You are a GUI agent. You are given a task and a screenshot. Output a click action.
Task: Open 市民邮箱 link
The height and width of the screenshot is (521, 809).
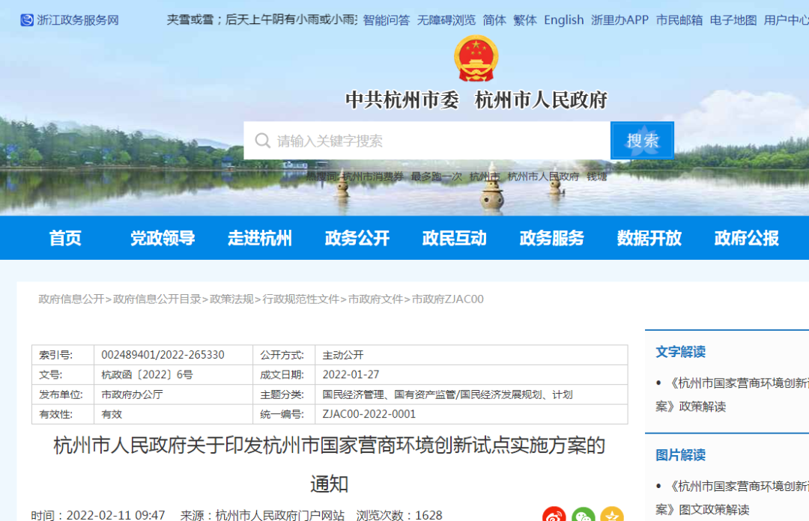679,20
